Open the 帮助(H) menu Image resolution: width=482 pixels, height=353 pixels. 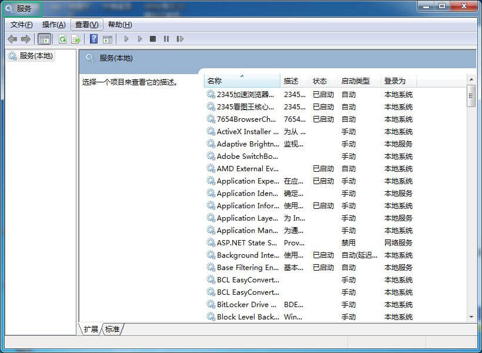120,25
